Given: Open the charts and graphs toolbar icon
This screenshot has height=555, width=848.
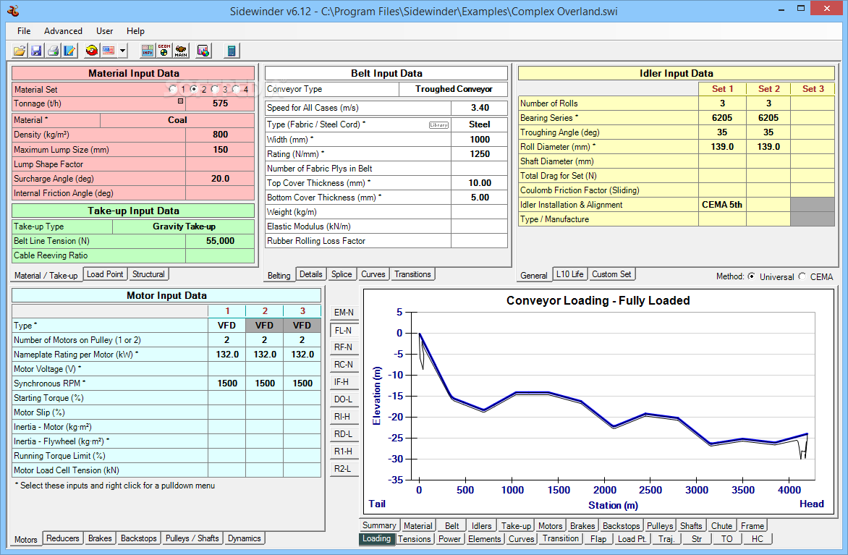Looking at the screenshot, I should pyautogui.click(x=203, y=51).
